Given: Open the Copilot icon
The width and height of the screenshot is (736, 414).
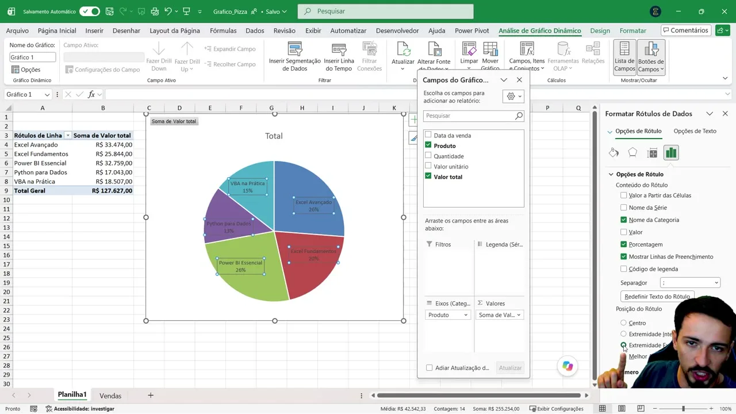Looking at the screenshot, I should (x=568, y=366).
